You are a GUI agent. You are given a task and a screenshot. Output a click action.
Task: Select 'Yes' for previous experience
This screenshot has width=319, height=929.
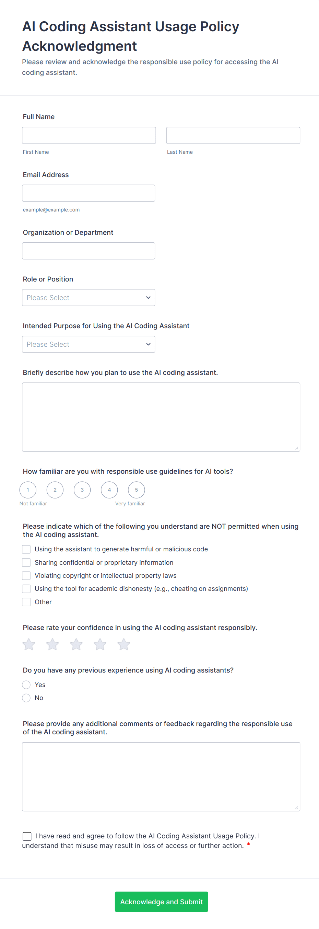[x=26, y=685]
